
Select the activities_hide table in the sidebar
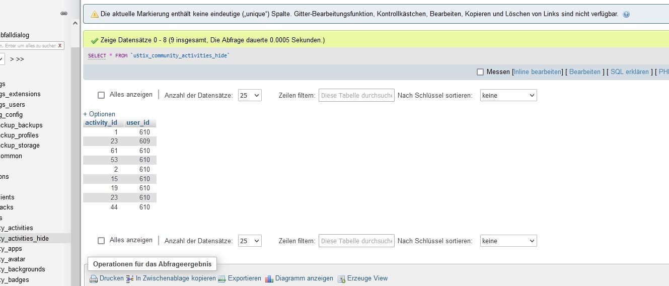pyautogui.click(x=24, y=238)
